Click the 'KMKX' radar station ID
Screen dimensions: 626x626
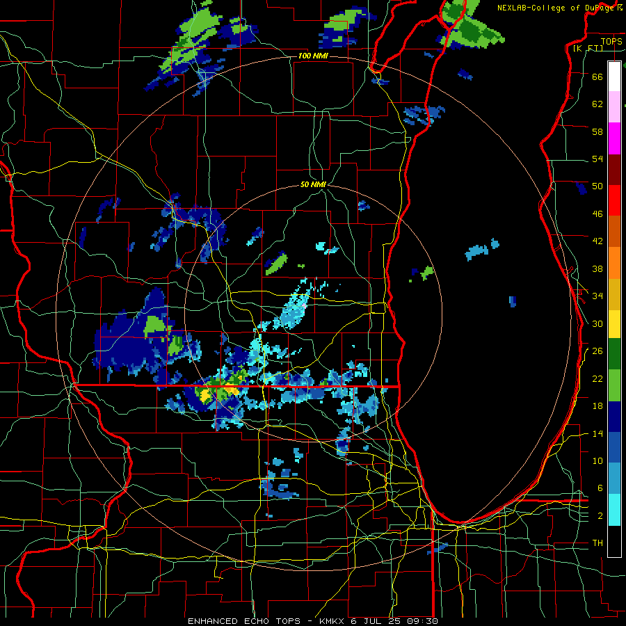[x=331, y=621]
